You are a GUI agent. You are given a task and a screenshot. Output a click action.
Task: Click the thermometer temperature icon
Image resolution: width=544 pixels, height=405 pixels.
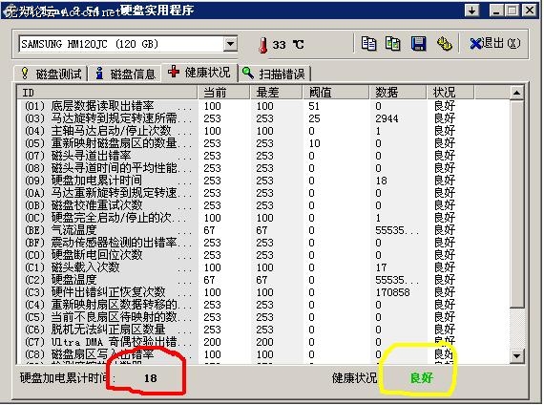click(x=263, y=45)
